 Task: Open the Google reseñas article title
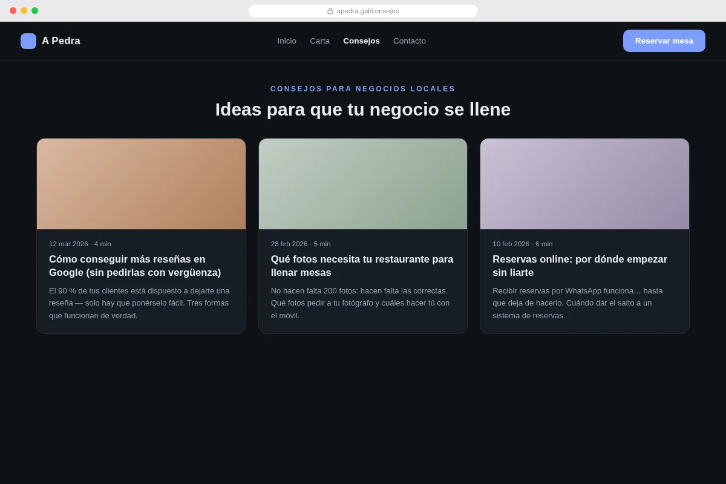pyautogui.click(x=135, y=266)
